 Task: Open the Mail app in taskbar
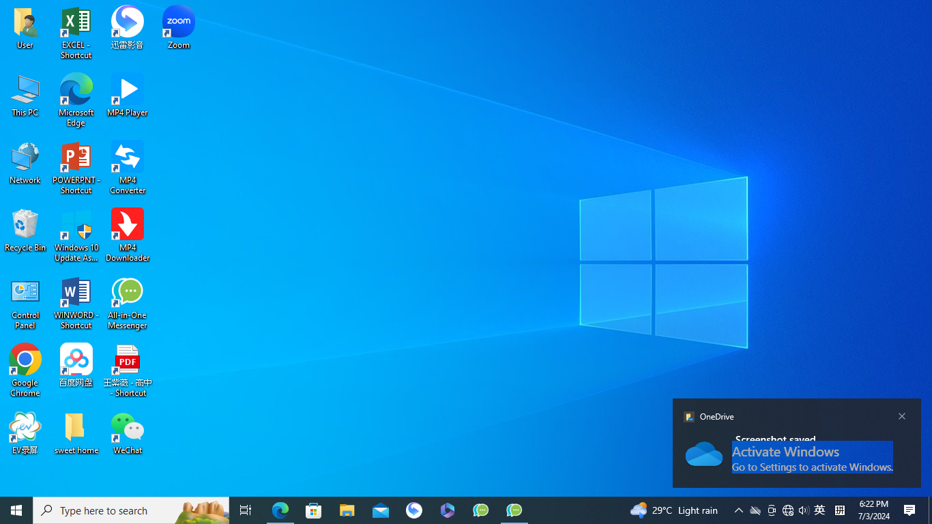tap(381, 510)
